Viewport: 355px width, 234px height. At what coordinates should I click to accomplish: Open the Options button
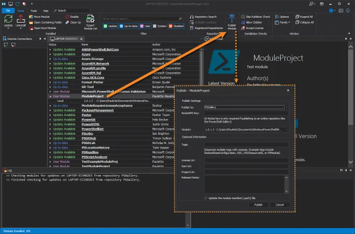point(282,17)
